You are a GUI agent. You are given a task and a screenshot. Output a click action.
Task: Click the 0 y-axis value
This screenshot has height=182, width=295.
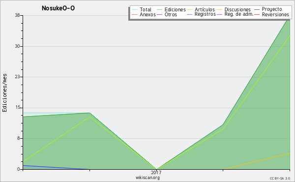[x=19, y=169]
